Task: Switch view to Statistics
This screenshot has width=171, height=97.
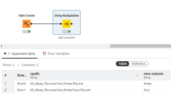Action: (x=139, y=64)
